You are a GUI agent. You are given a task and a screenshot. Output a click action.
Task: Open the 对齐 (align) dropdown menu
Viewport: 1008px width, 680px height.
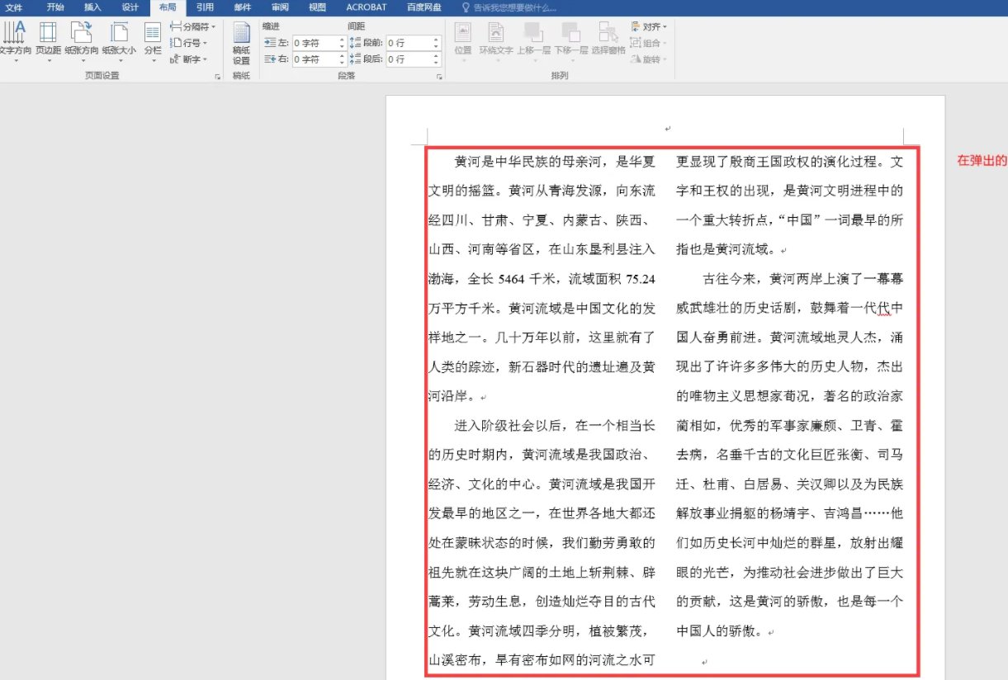[649, 26]
